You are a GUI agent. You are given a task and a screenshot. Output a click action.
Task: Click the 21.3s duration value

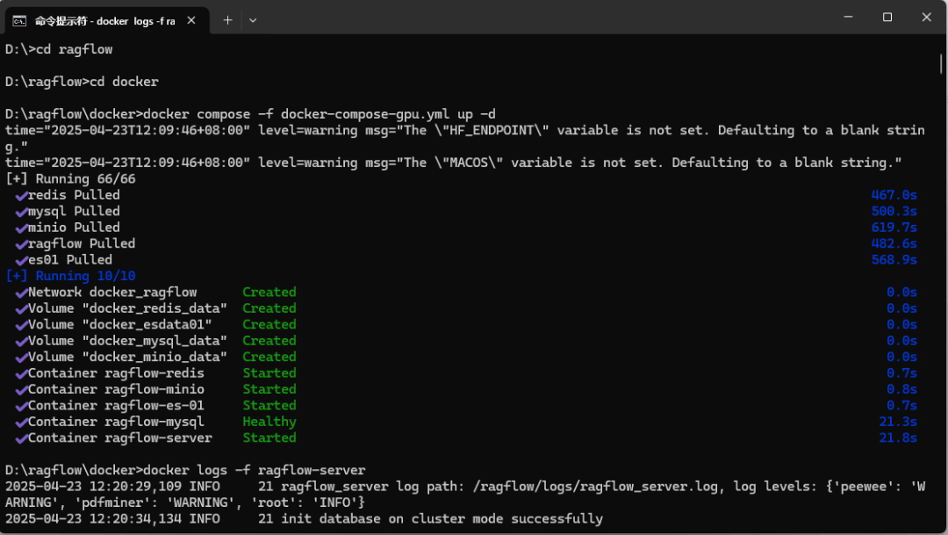(898, 422)
